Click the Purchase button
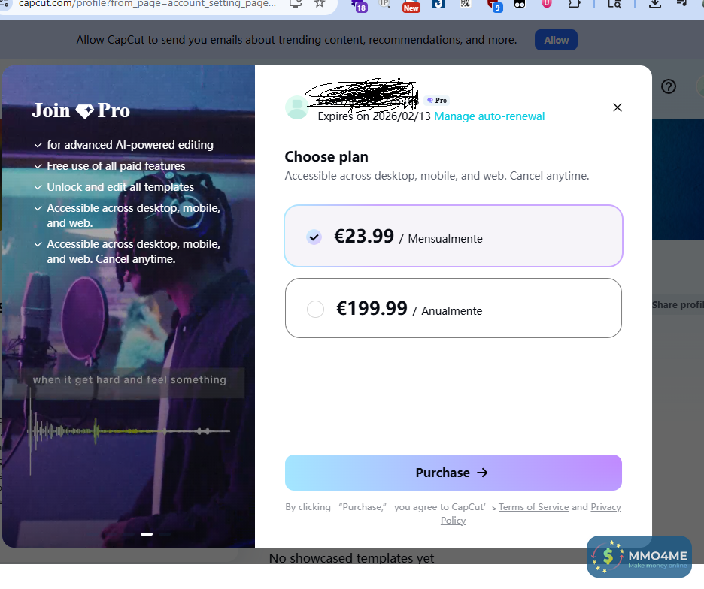Viewport: 704px width, 589px height. (453, 473)
